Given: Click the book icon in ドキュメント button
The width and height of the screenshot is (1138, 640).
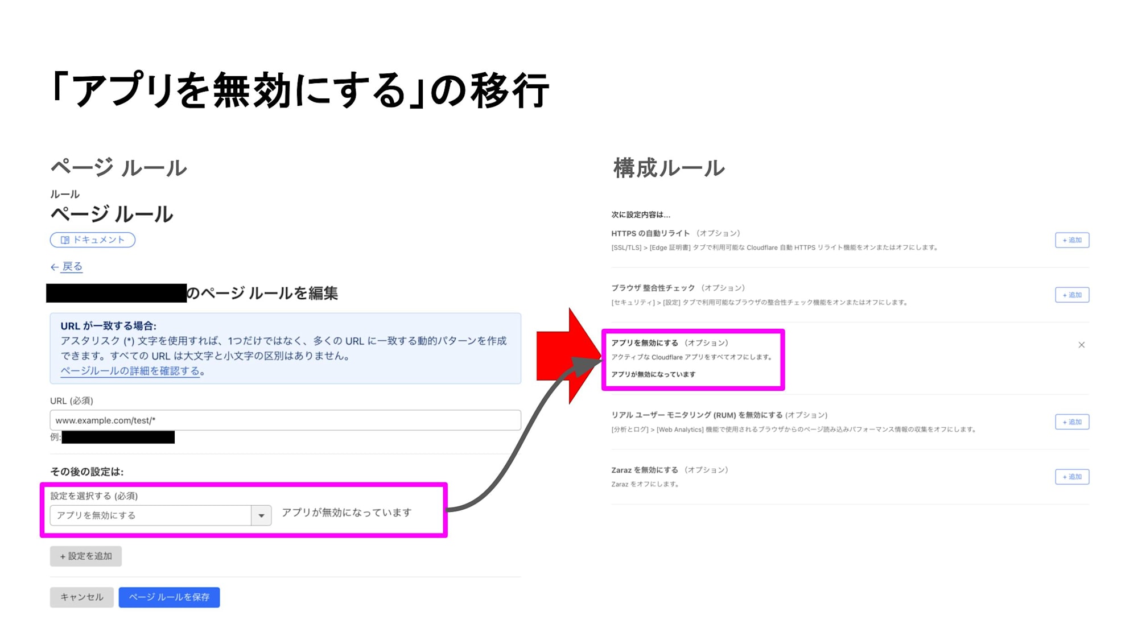Looking at the screenshot, I should (65, 240).
